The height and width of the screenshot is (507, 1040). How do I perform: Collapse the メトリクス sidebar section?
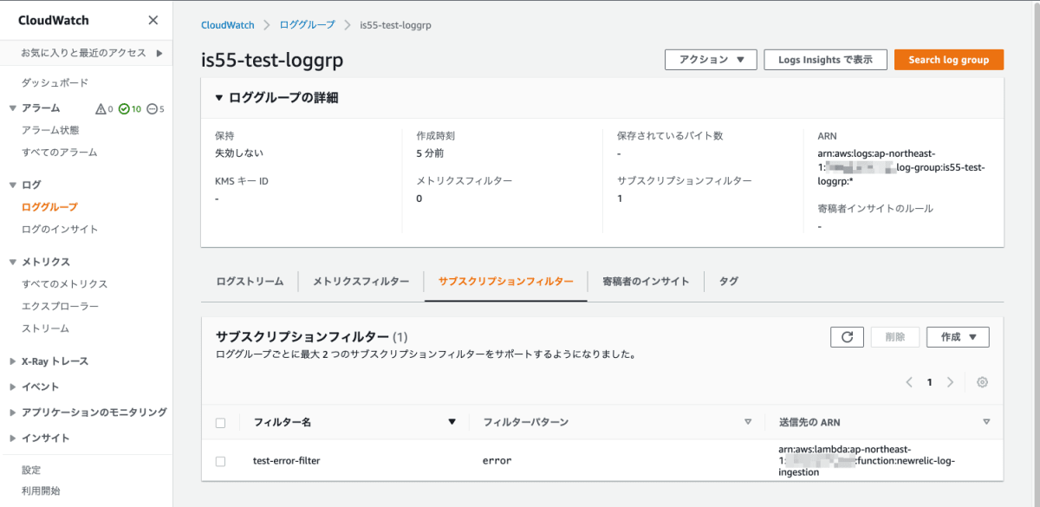tap(13, 262)
